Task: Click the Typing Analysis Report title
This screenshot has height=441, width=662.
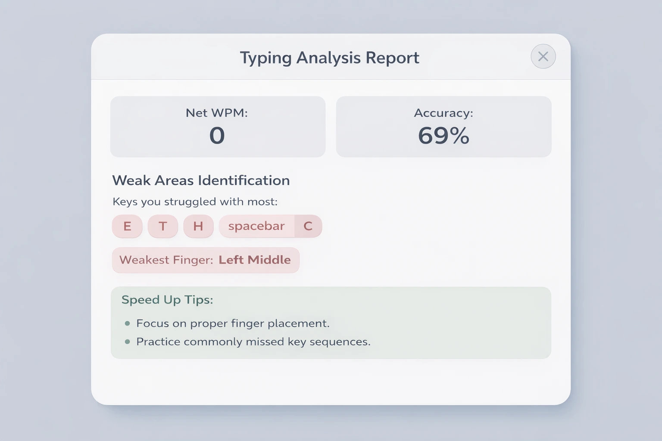Action: coord(330,57)
